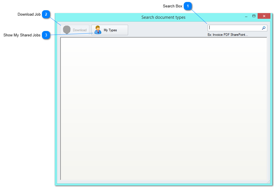
Task: Click the blue numbered badge 1
Action: point(188,6)
